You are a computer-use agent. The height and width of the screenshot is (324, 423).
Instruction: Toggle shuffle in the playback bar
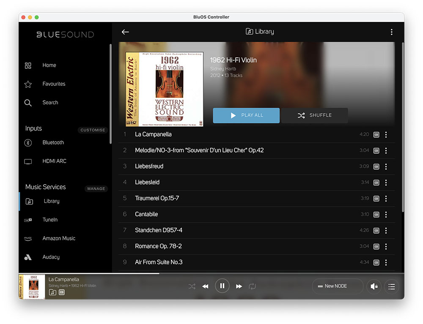point(192,286)
